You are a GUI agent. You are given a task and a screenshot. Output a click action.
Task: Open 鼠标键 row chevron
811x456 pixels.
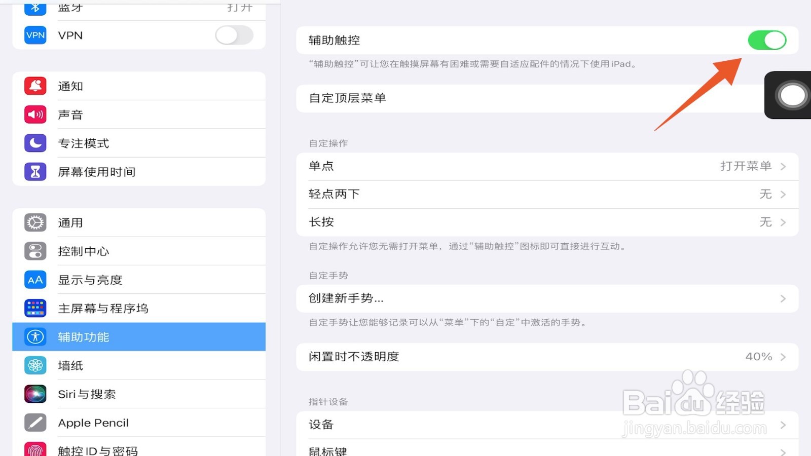coord(783,451)
